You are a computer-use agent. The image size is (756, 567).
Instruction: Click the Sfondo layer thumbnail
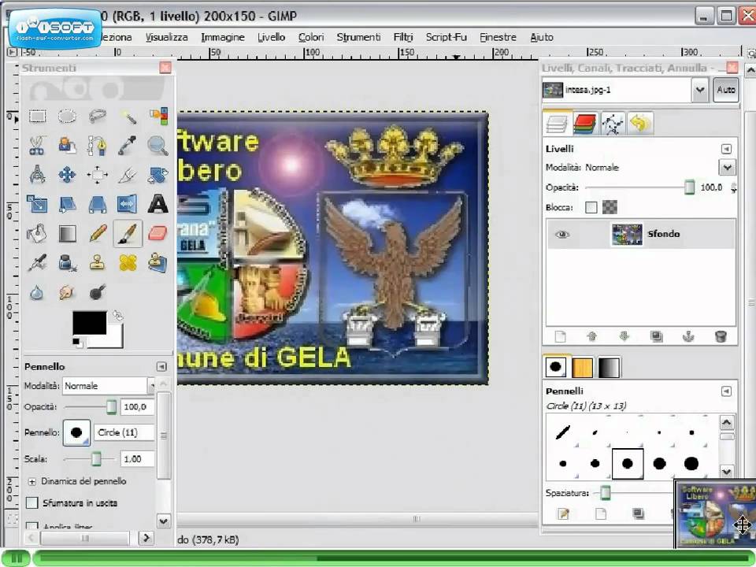[627, 235]
